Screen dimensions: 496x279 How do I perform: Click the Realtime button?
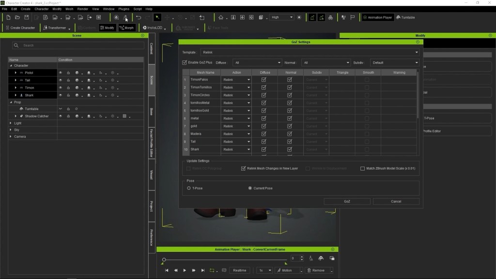click(239, 270)
